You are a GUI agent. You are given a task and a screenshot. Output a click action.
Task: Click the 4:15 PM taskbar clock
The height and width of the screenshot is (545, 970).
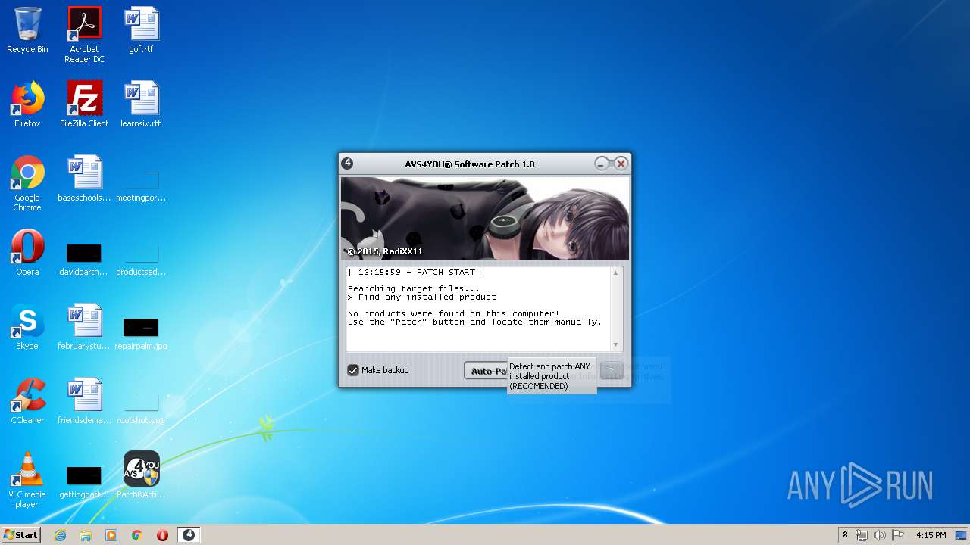[931, 535]
